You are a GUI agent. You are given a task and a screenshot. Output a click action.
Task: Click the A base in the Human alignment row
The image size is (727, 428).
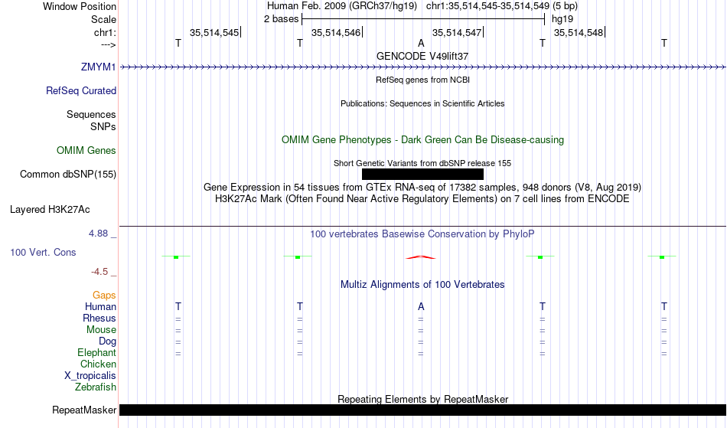[x=421, y=306]
